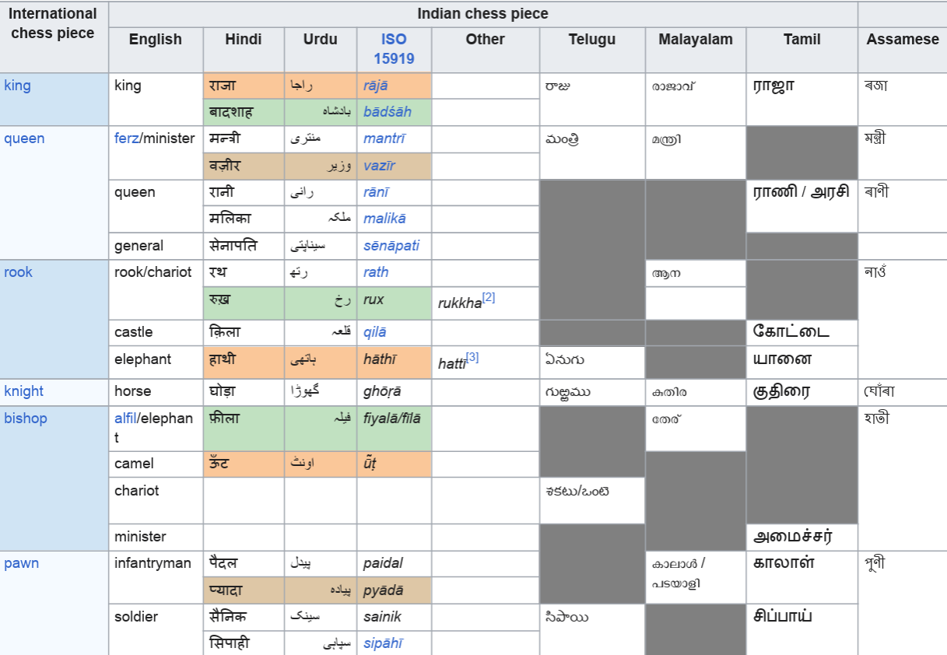Select the Hindi घोड़ा cell
Screen dimensions: 947x655
244,392
